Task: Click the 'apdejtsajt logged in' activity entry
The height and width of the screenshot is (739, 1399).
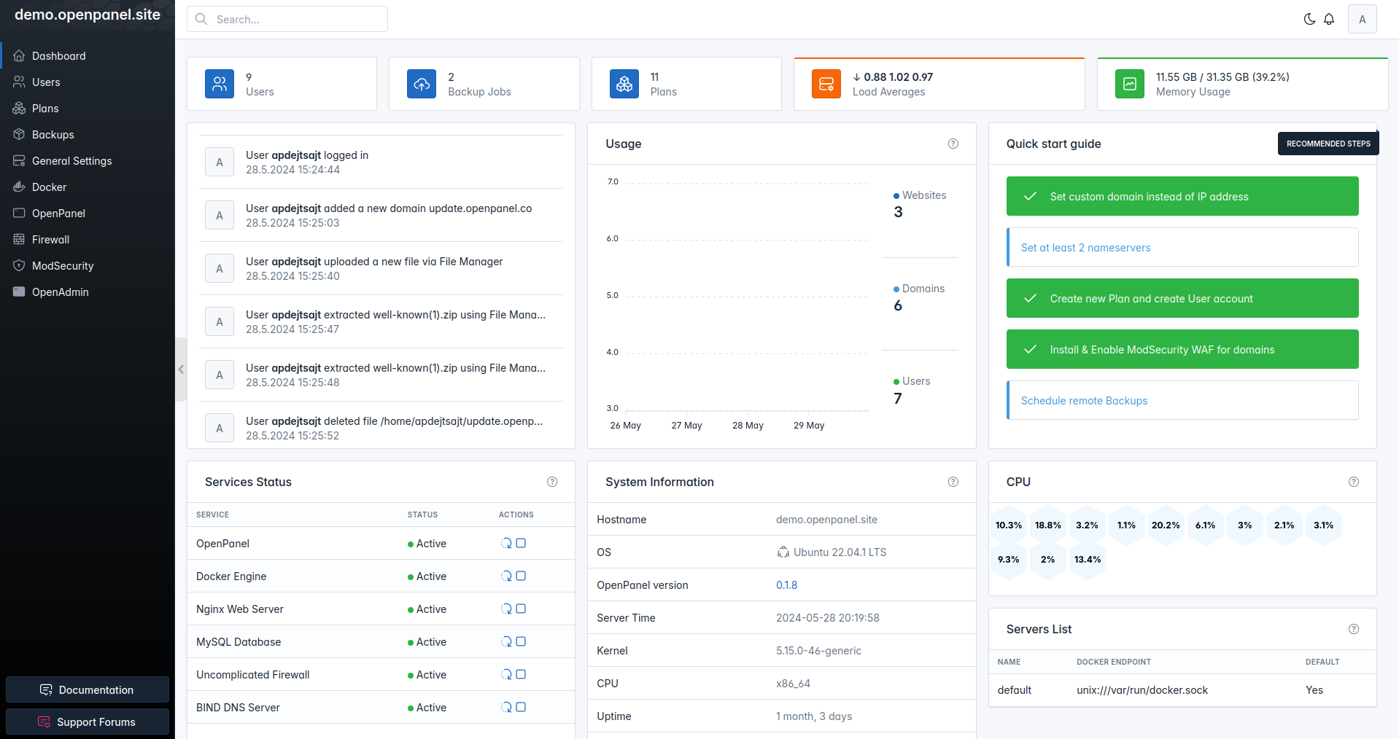Action: click(x=381, y=162)
